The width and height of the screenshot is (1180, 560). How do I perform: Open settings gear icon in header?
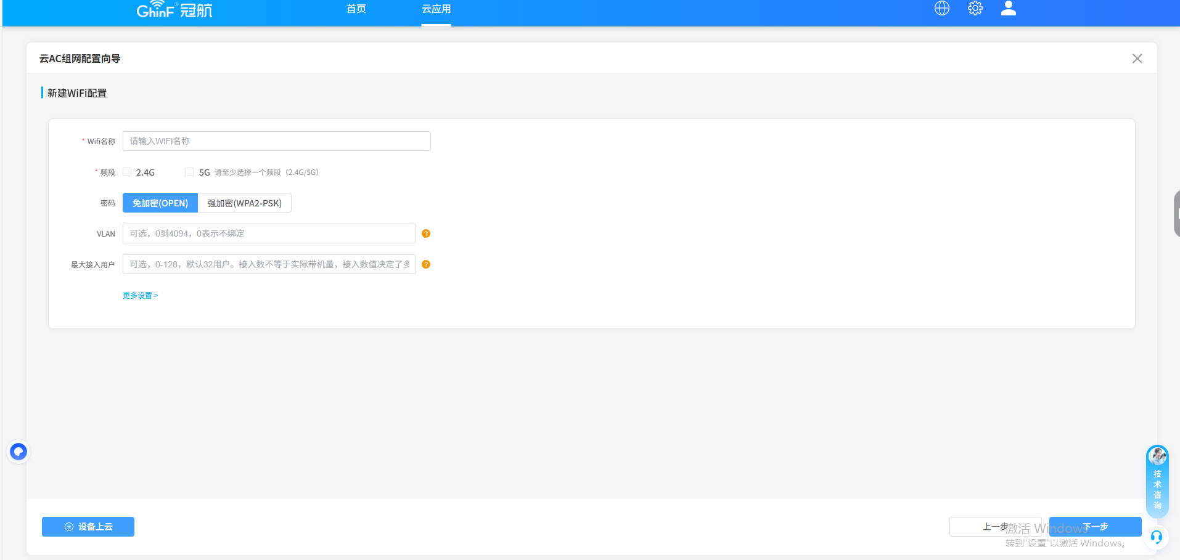[x=975, y=9]
